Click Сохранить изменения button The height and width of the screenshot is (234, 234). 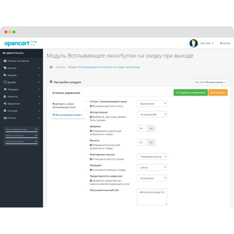click(191, 93)
